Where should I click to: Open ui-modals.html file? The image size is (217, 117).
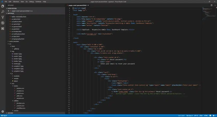17,31
